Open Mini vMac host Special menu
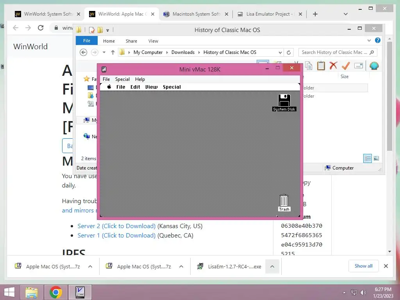 [x=122, y=79]
